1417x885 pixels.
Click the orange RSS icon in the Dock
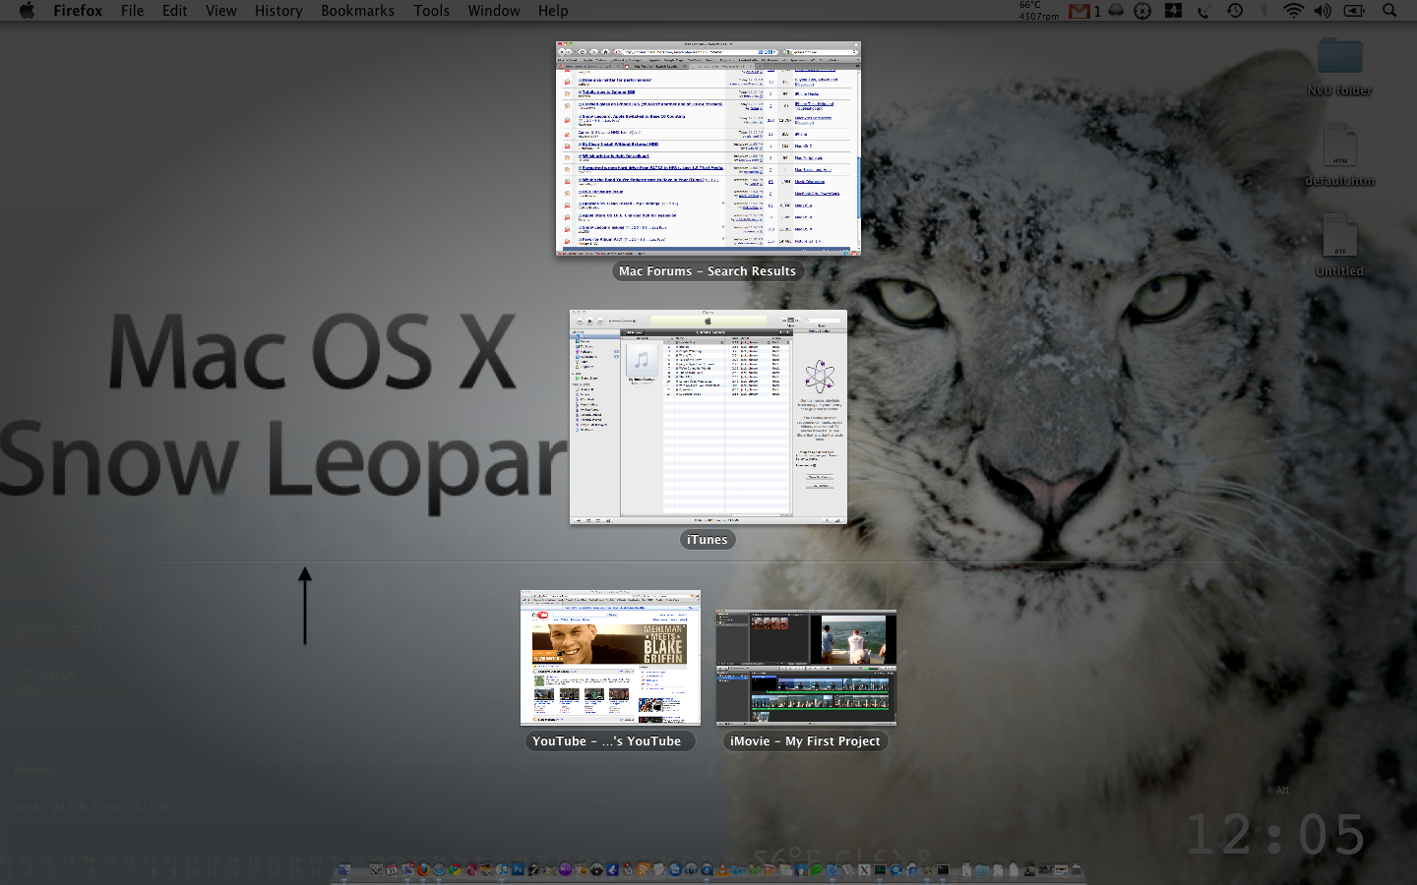[x=643, y=869]
